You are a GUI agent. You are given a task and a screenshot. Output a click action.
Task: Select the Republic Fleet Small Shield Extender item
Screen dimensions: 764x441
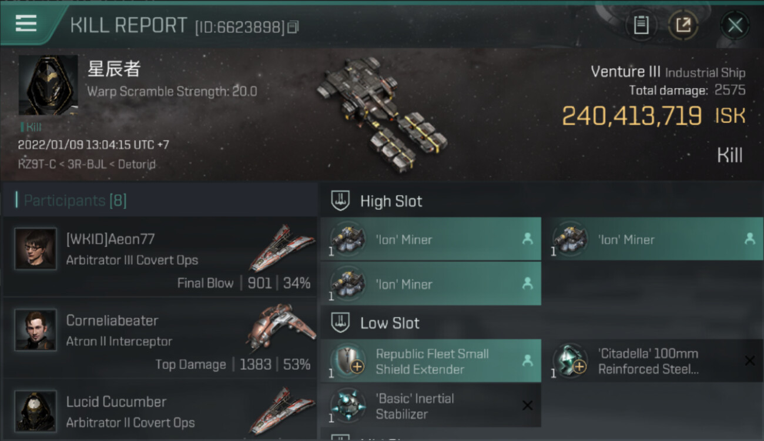pos(431,361)
